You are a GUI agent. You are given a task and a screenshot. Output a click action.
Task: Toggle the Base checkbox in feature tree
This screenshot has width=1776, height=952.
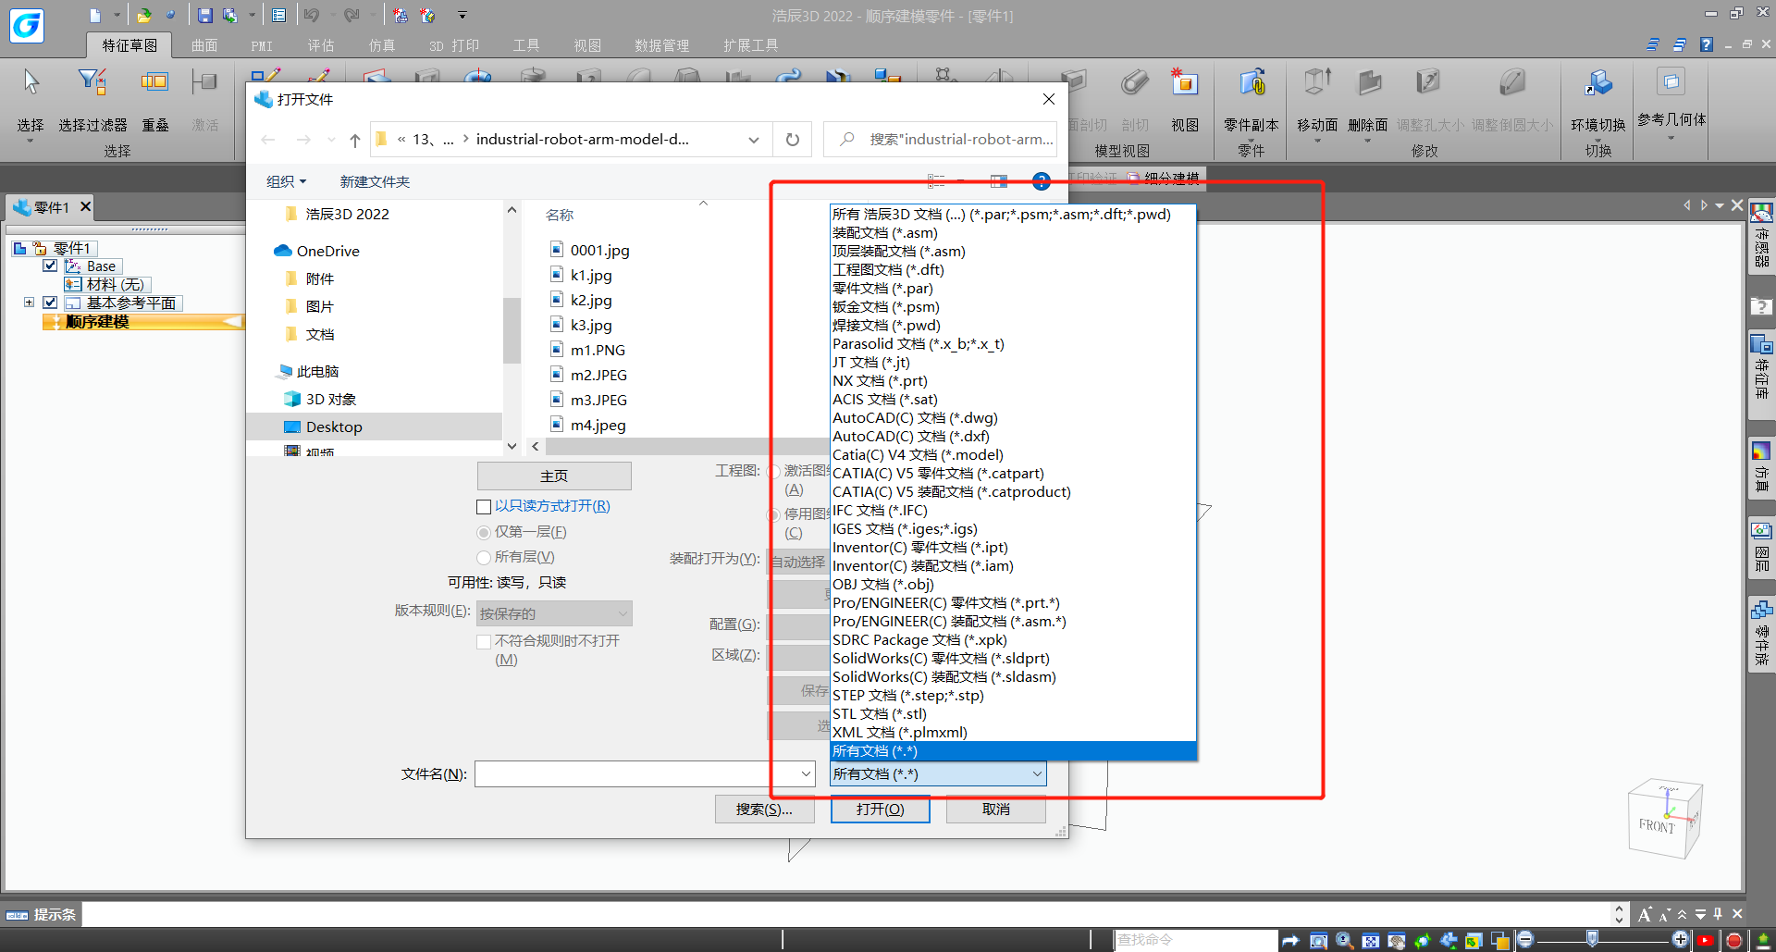click(50, 266)
